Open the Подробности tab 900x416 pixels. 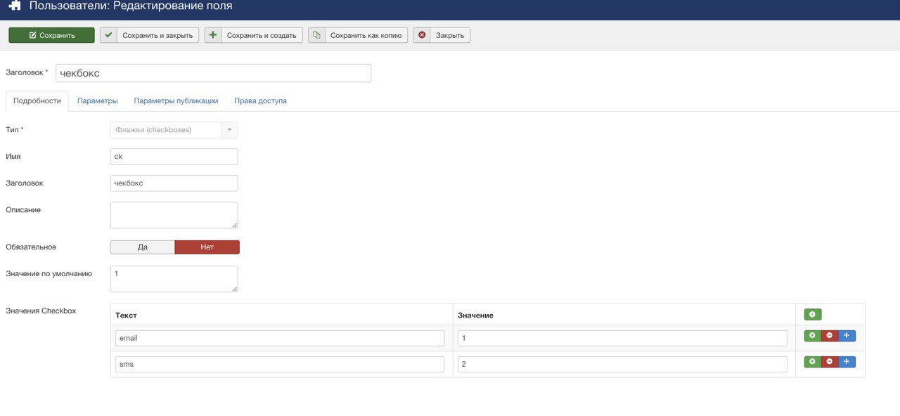click(x=37, y=100)
